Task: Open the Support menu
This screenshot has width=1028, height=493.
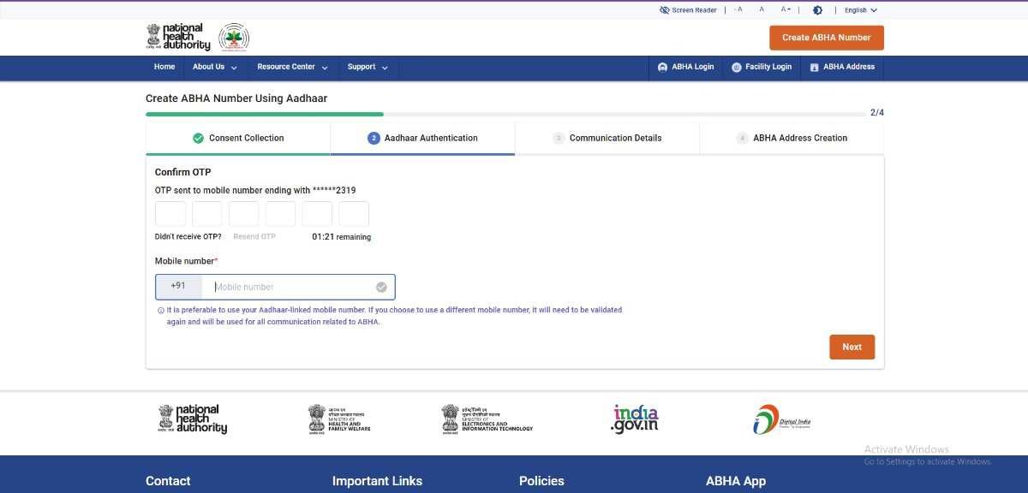Action: (x=368, y=67)
